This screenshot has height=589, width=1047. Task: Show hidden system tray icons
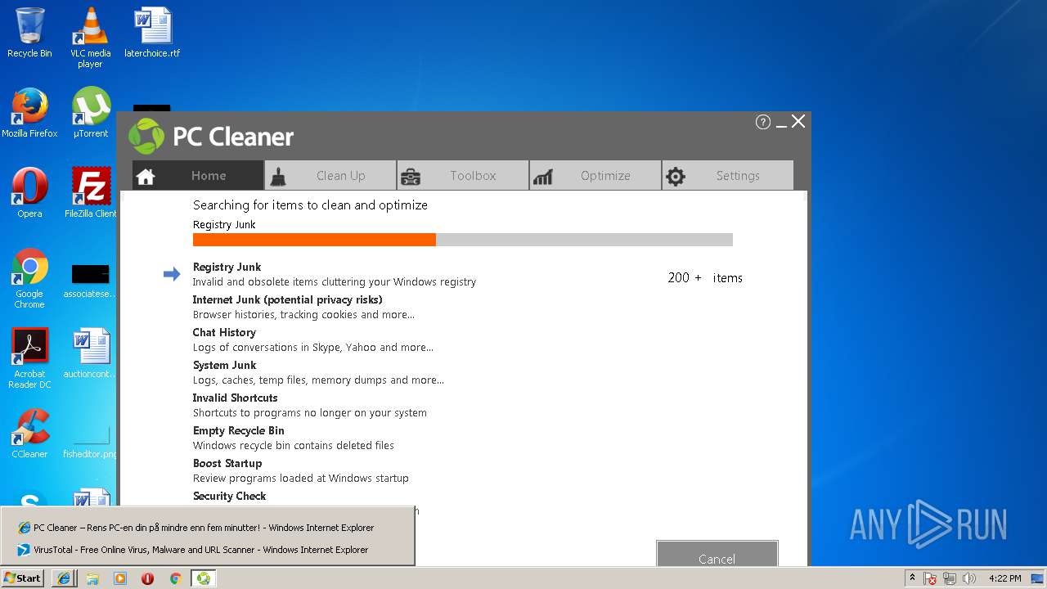912,578
